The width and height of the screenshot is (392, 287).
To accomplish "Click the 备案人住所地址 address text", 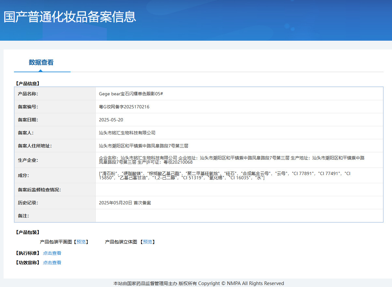I will click(144, 146).
